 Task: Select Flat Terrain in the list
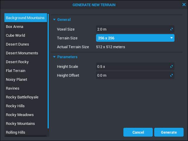click(16, 71)
